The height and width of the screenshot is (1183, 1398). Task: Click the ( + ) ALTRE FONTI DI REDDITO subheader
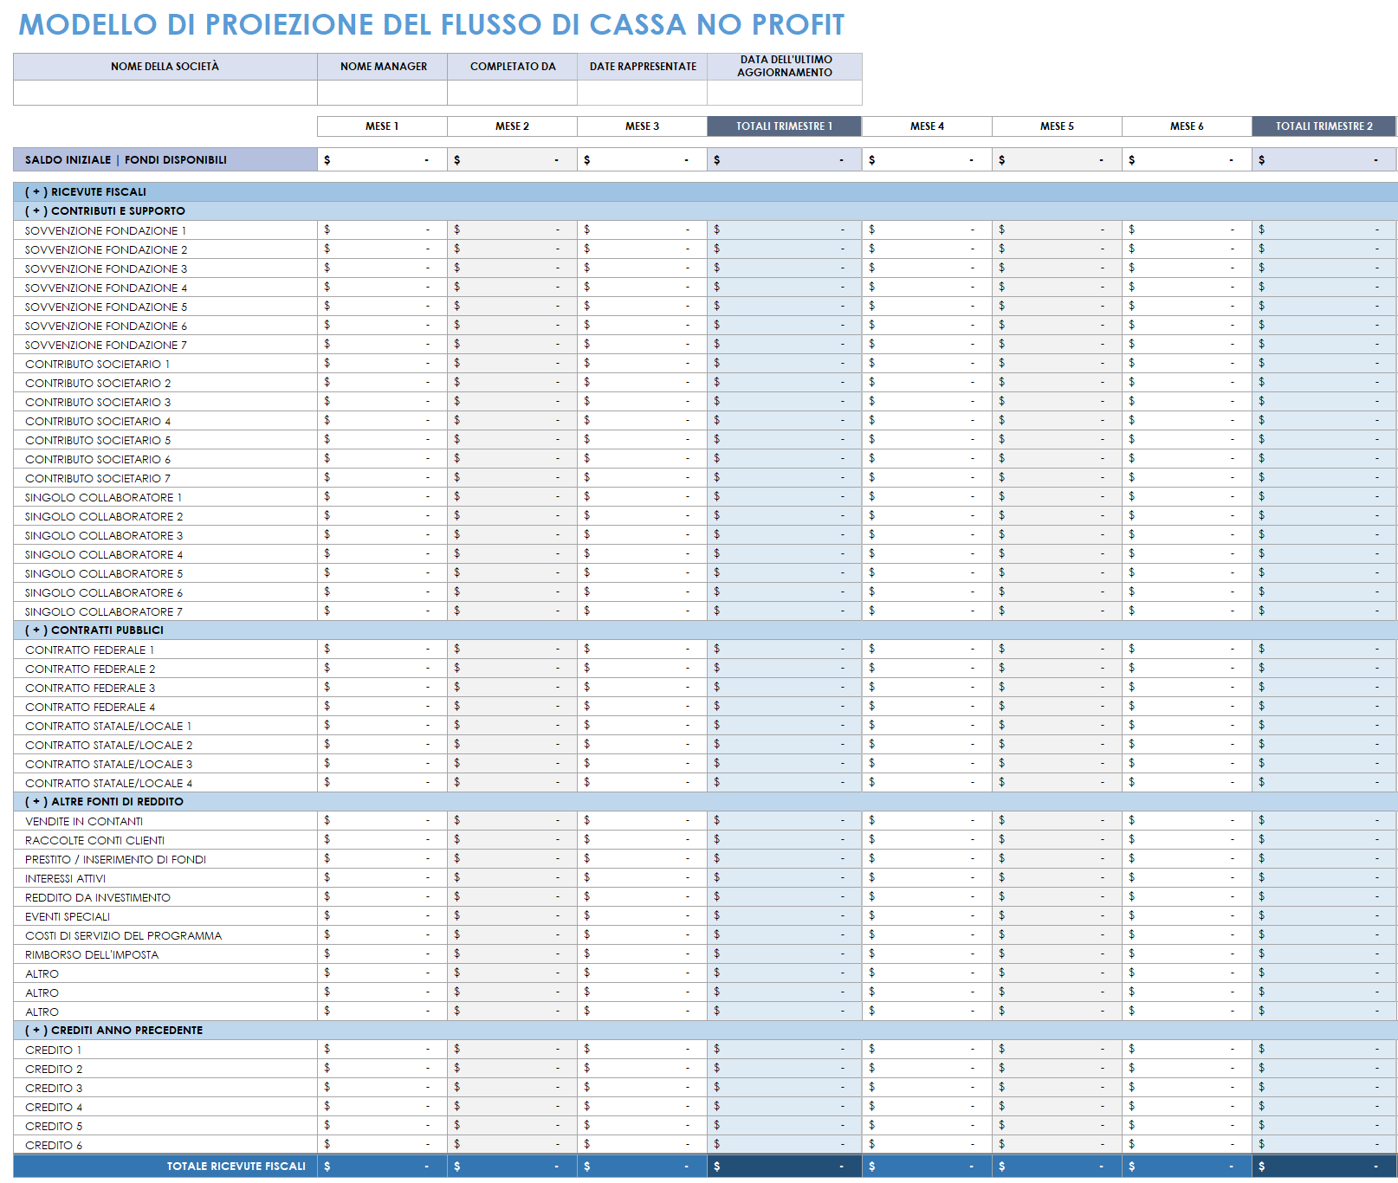click(x=705, y=801)
